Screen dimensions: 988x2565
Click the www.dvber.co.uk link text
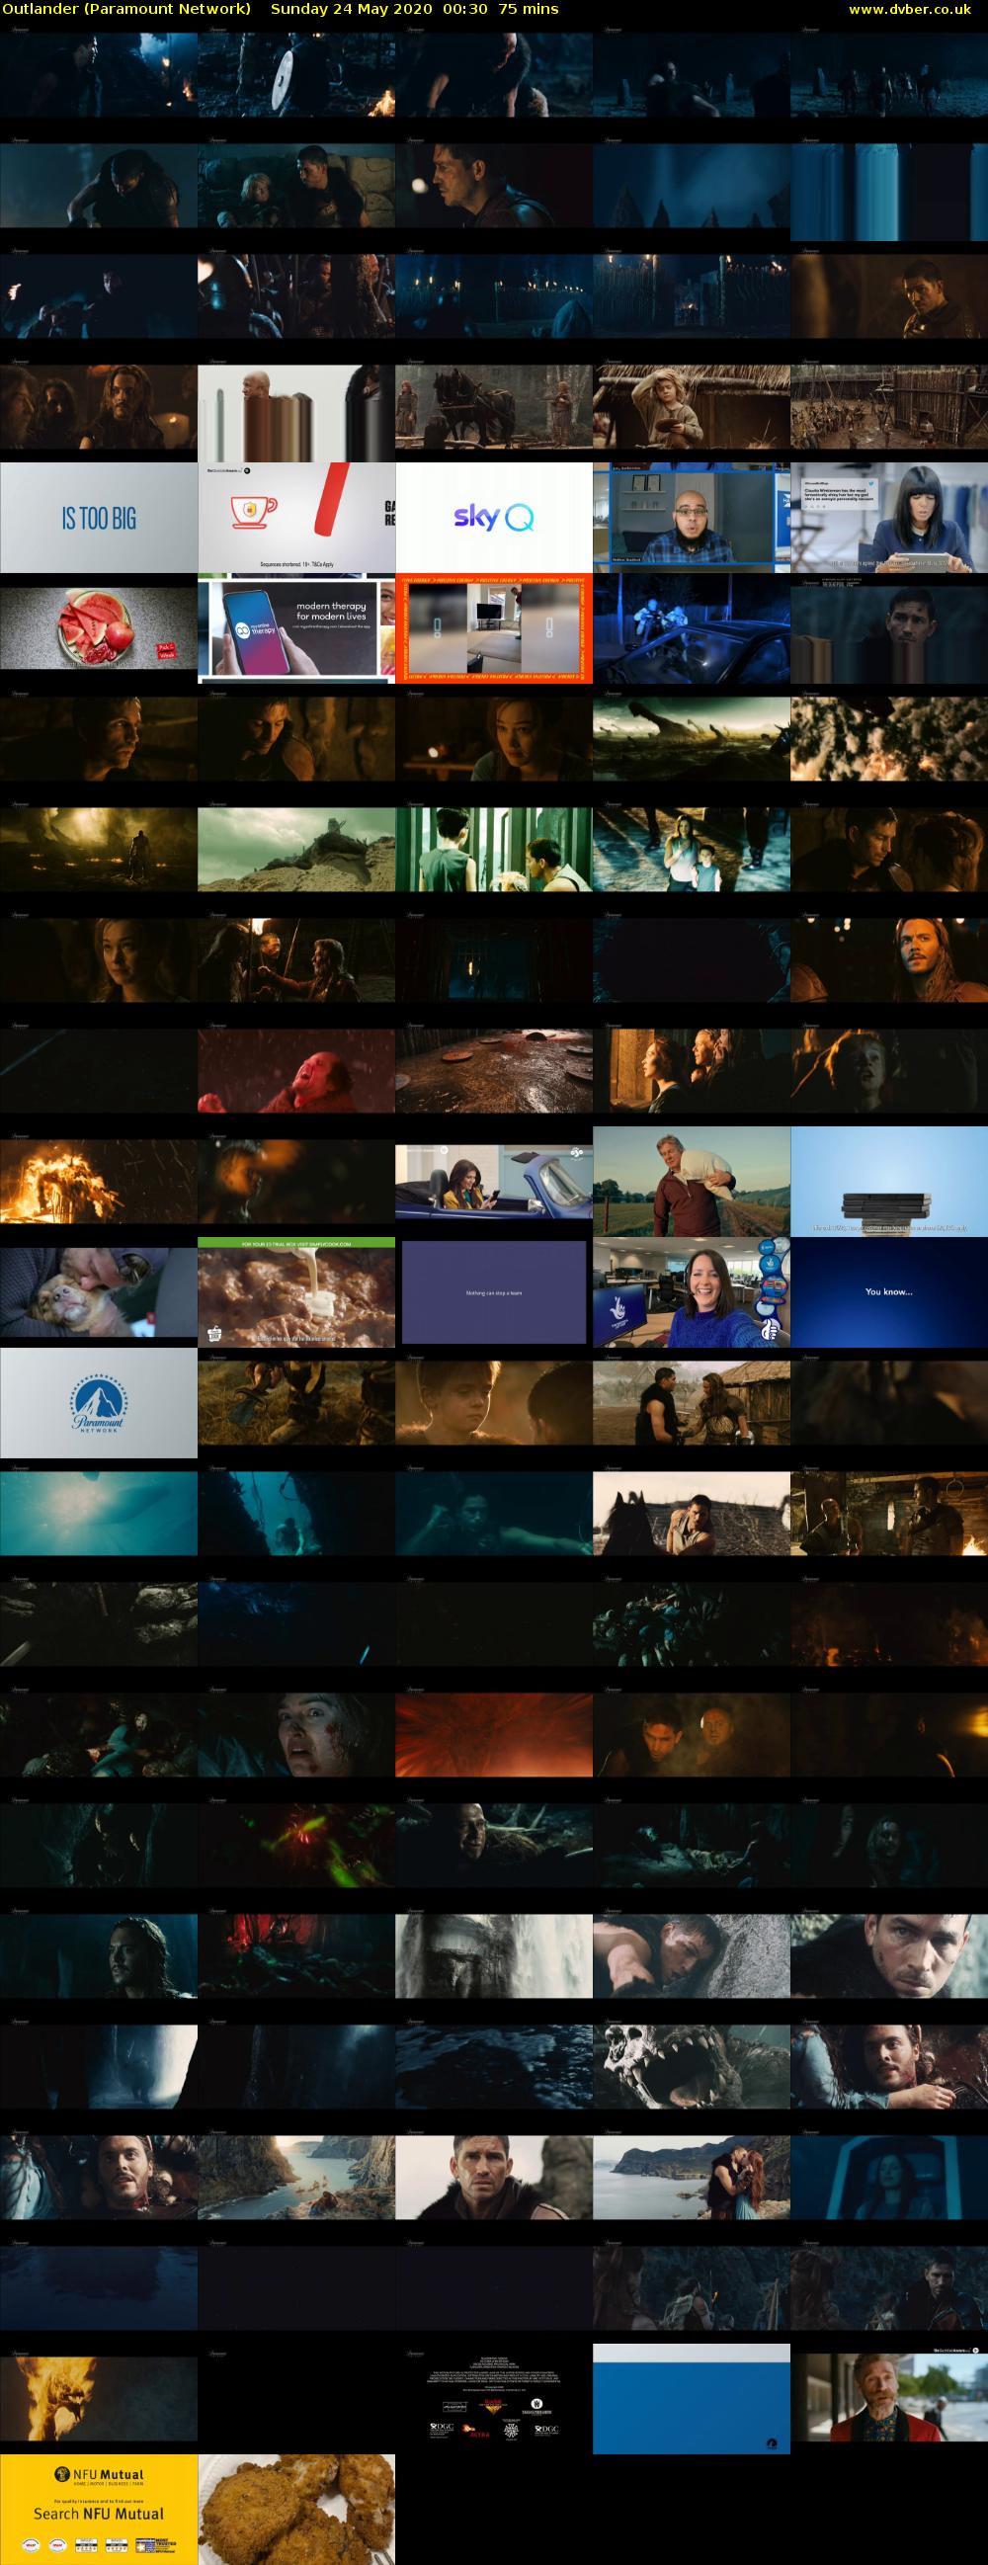pos(909,9)
